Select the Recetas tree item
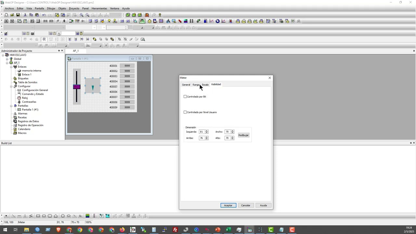This screenshot has height=234, width=416. (22, 117)
